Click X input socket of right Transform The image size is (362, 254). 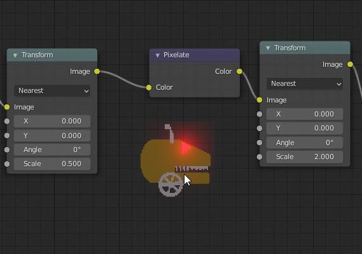(x=260, y=114)
